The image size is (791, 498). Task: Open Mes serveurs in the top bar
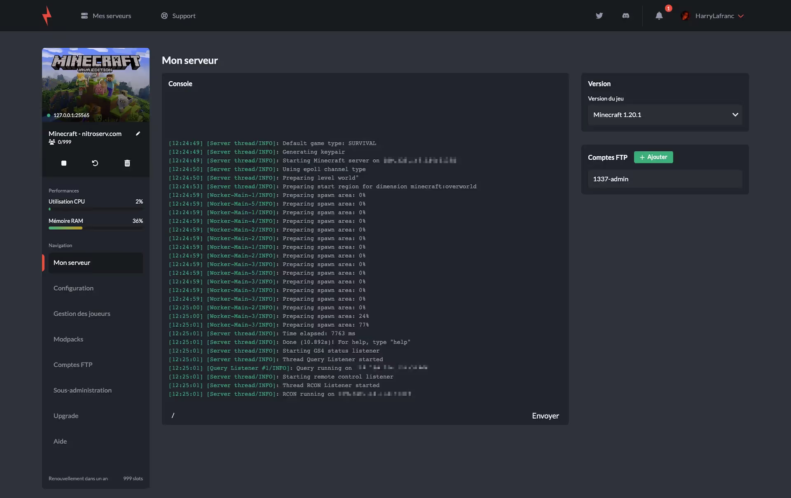106,16
